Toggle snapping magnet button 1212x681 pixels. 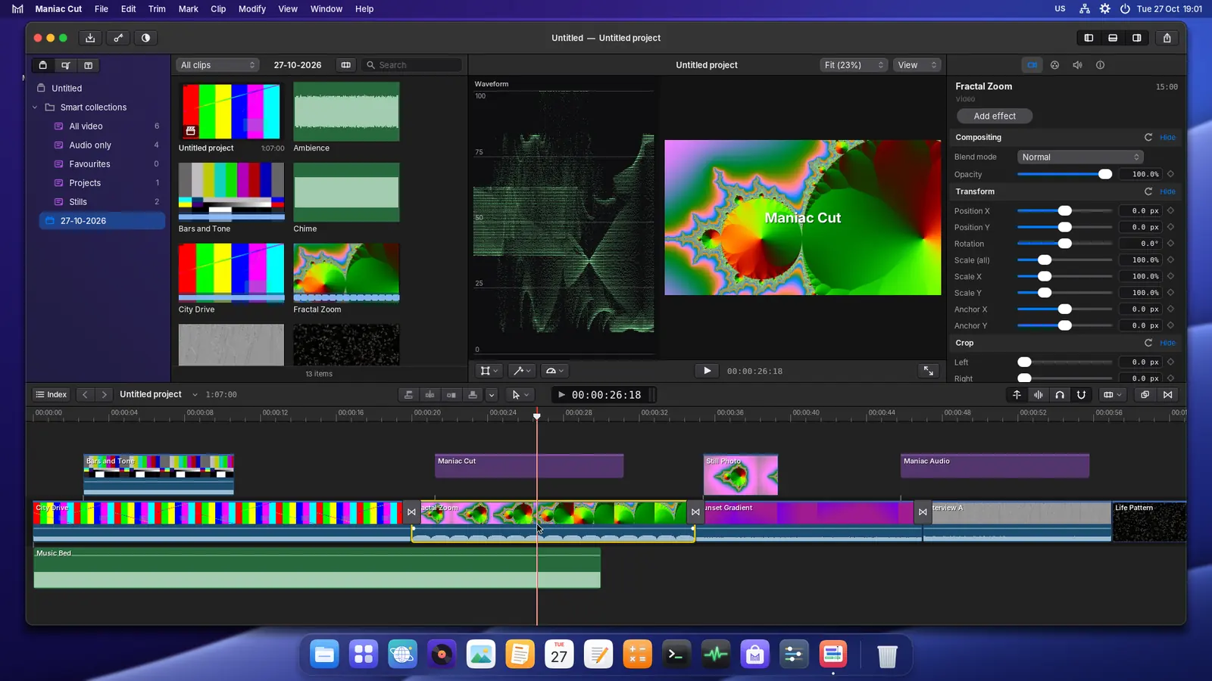1082,395
